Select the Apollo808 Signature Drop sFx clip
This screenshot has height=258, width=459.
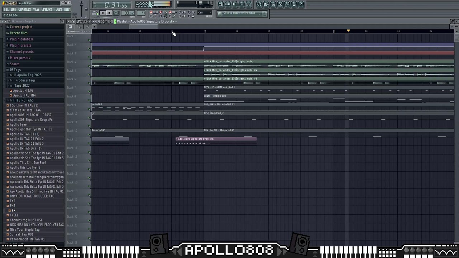(x=216, y=140)
